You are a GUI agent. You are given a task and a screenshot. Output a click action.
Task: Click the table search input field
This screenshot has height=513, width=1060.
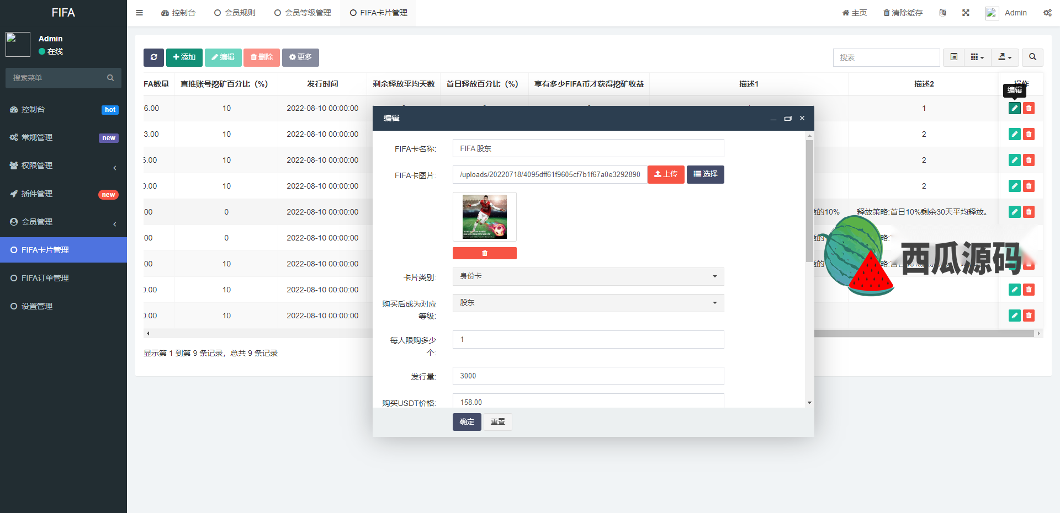click(x=886, y=57)
